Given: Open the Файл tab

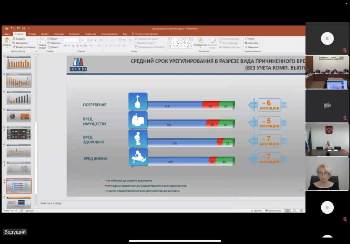Looking at the screenshot, I should pos(7,34).
